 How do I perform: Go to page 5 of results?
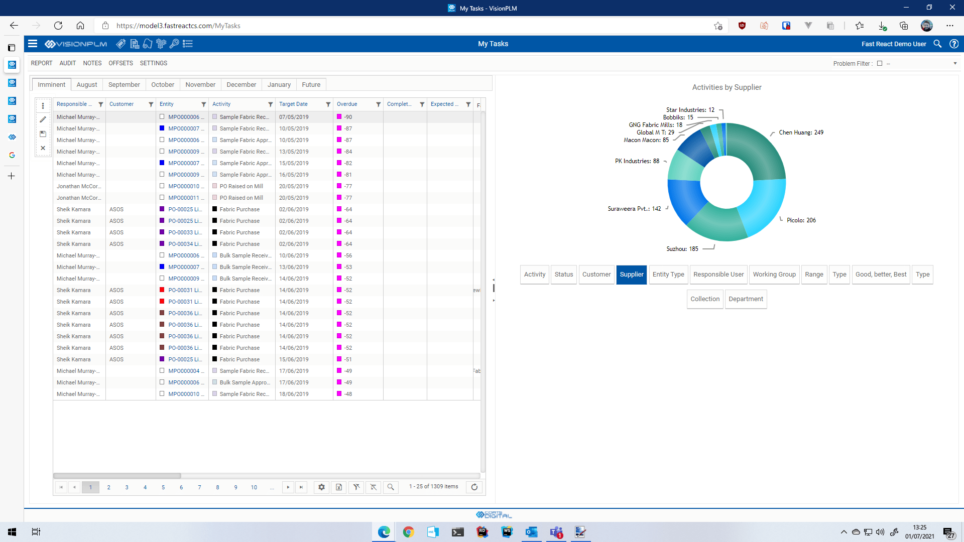tap(163, 487)
